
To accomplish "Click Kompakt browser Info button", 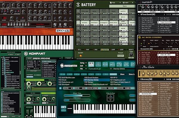I will click(18, 55).
